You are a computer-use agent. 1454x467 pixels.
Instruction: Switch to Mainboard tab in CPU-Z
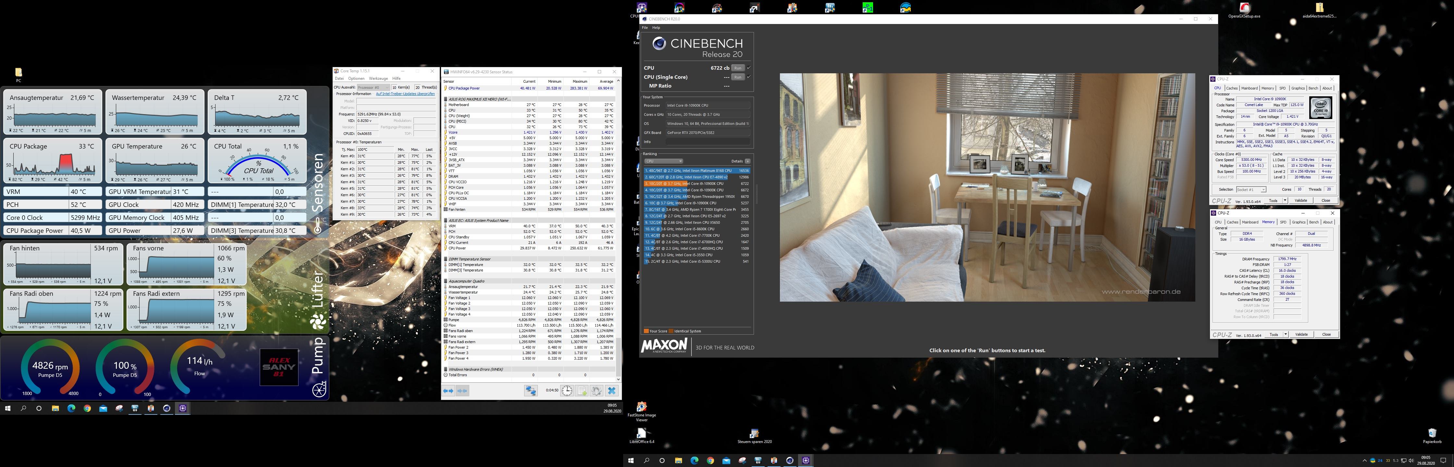pos(1249,88)
